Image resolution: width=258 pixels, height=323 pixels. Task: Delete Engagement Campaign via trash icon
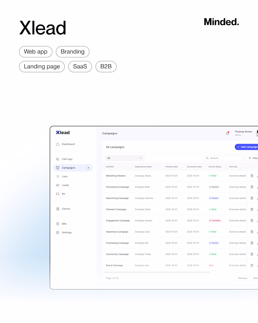point(252,221)
